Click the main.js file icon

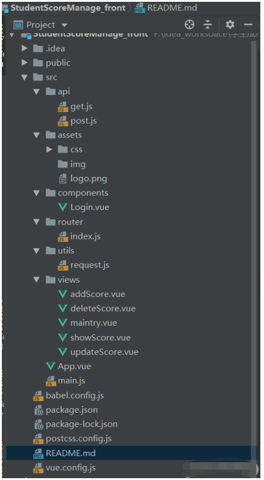(51, 381)
